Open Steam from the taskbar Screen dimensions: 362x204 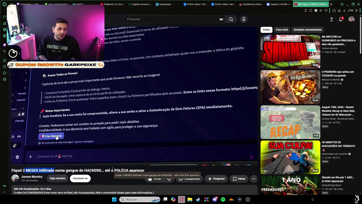pyautogui.click(x=198, y=199)
